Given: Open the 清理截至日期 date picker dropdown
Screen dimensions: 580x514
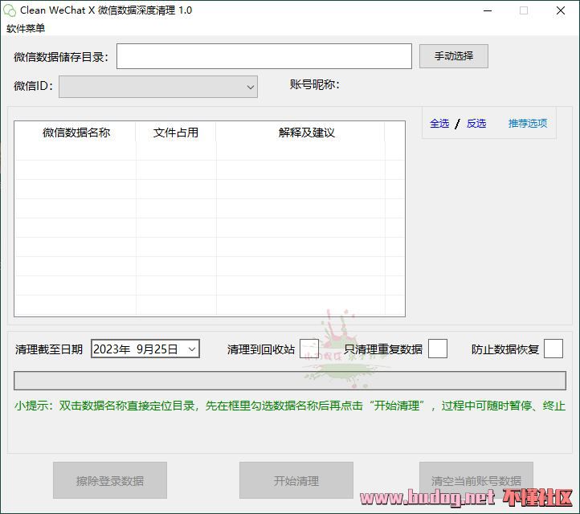Looking at the screenshot, I should point(191,349).
